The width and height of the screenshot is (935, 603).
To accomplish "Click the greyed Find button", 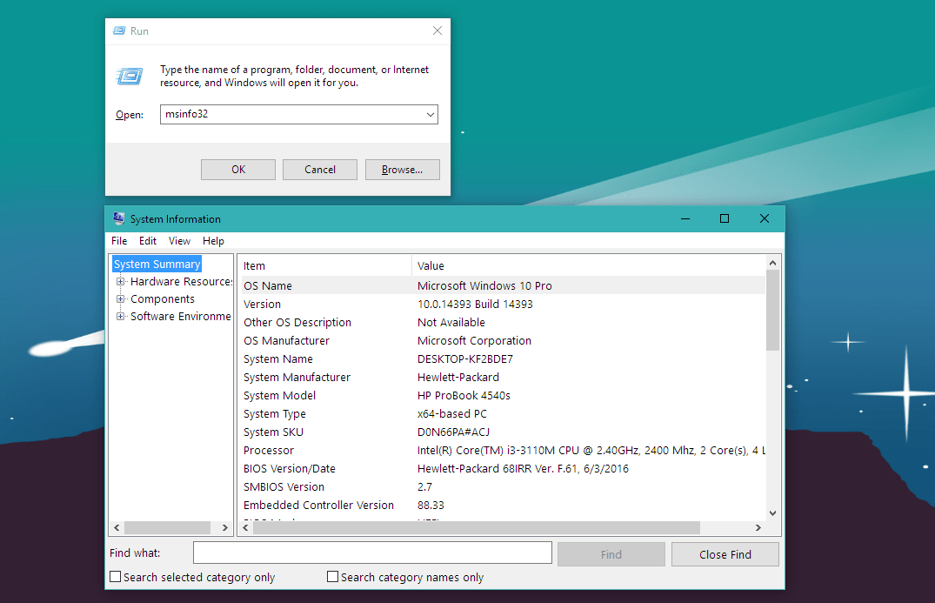I will click(611, 554).
